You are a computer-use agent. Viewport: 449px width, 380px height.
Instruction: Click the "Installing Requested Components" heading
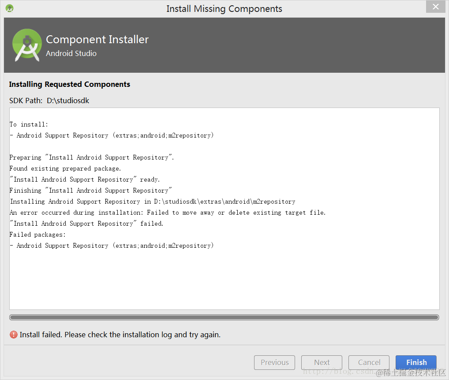click(x=70, y=84)
